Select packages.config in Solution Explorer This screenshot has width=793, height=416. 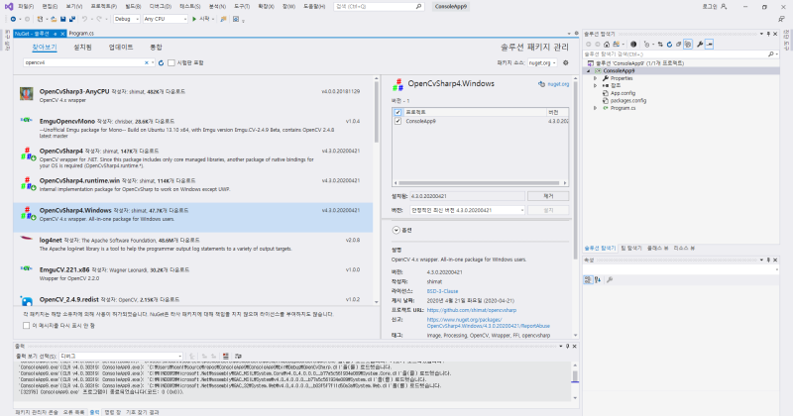[627, 101]
